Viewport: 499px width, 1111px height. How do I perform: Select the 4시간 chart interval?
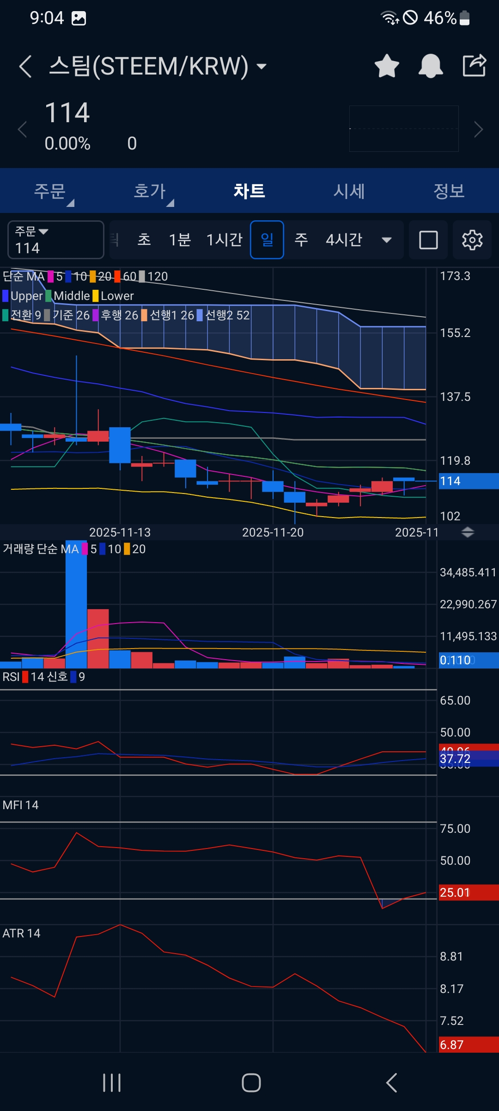pyautogui.click(x=344, y=240)
